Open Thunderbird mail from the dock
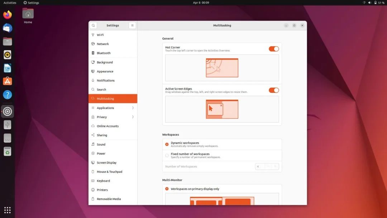The width and height of the screenshot is (387, 218). point(8,28)
